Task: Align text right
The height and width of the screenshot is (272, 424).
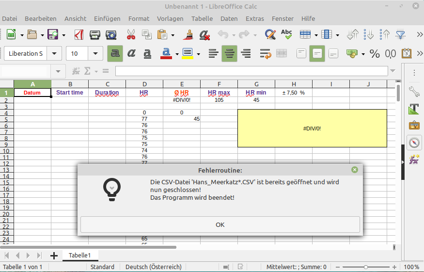Action: point(246,53)
